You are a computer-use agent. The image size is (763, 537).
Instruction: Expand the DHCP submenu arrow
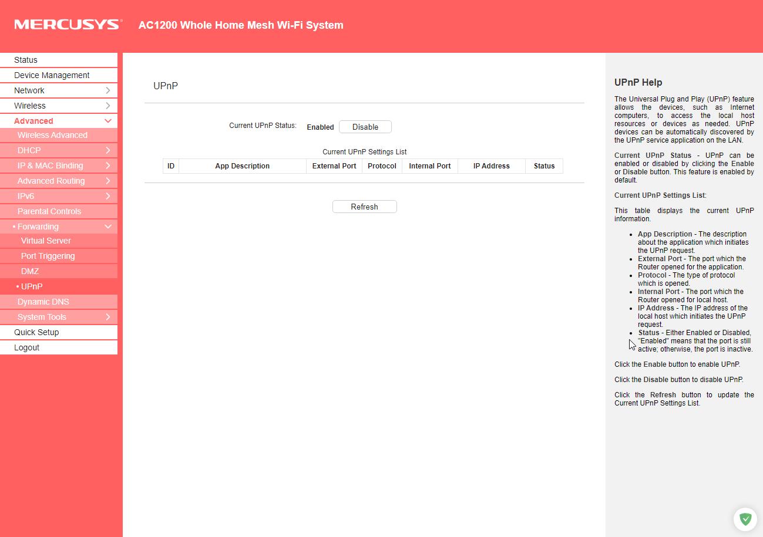click(x=108, y=150)
